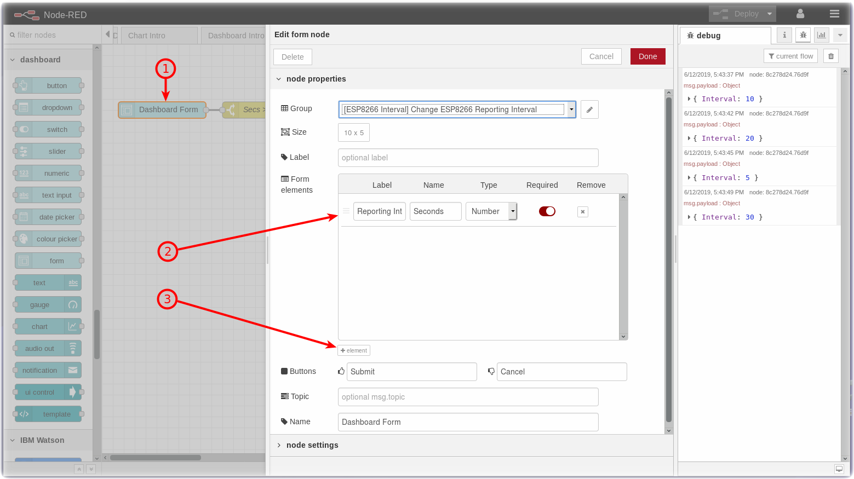
Task: Edit the Group with pencil icon
Action: pos(589,109)
